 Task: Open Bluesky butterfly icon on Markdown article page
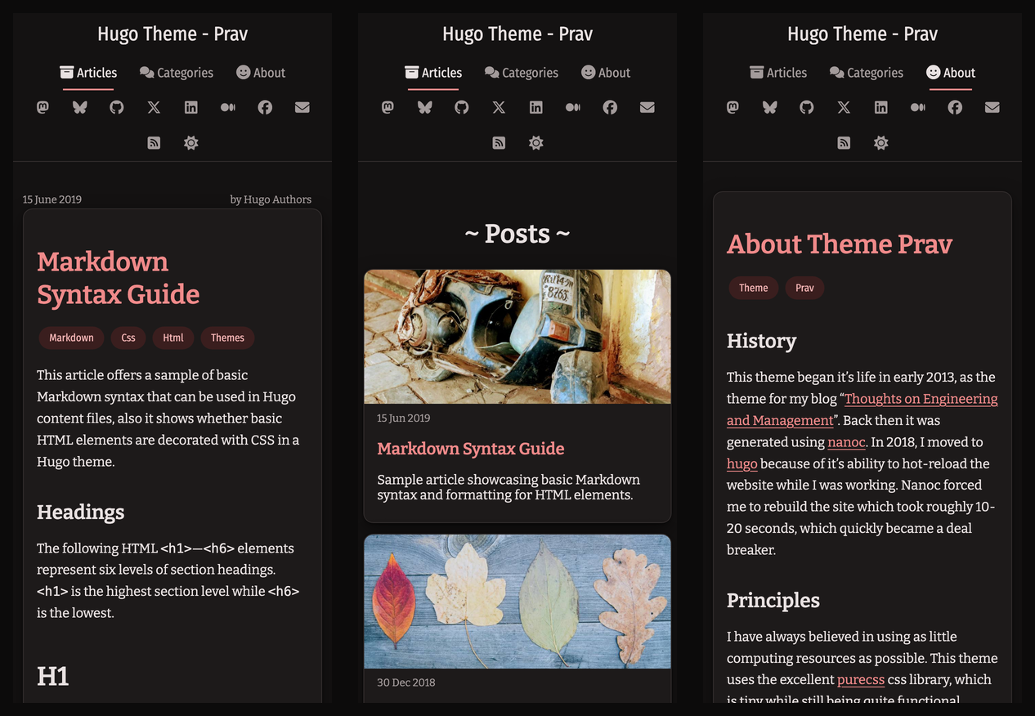coord(79,107)
